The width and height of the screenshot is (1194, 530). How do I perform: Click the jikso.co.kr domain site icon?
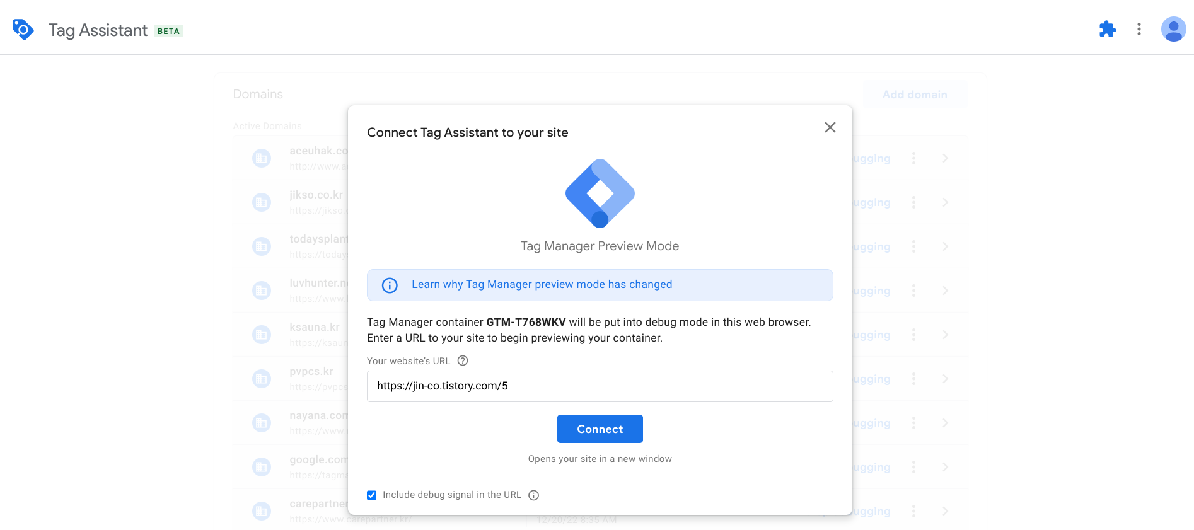click(x=262, y=202)
